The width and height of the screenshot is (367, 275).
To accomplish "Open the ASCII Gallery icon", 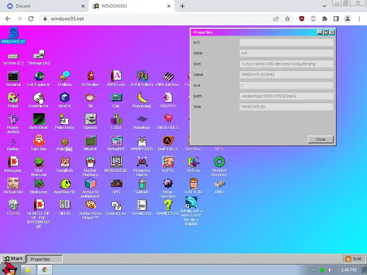I will [x=142, y=79].
